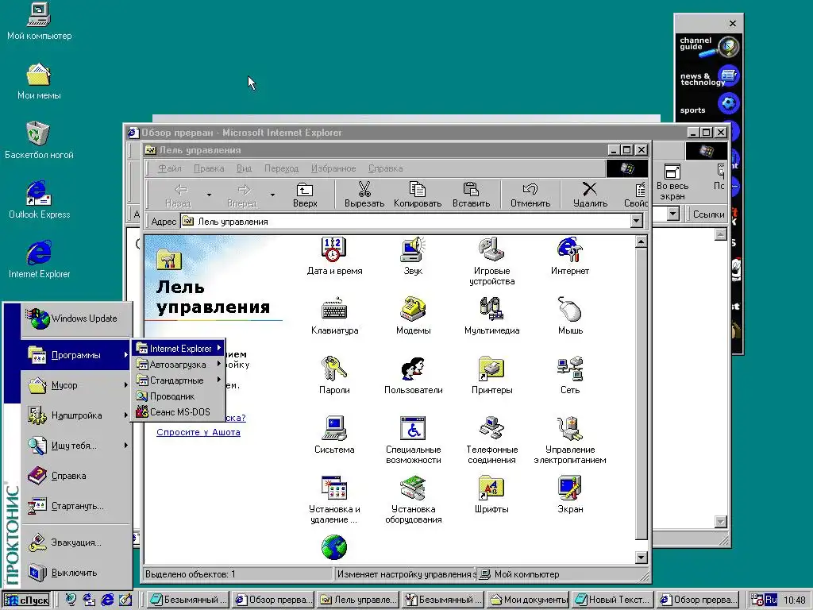Select Сеанс MS-DOS from programs submenu
The image size is (813, 610).
179,412
